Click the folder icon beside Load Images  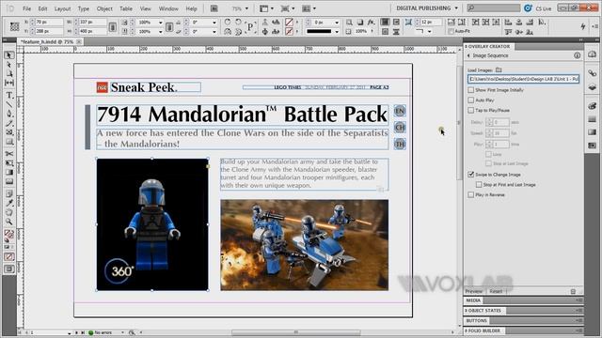[499, 70]
